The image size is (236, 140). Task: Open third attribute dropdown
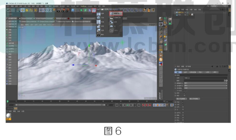coord(206,88)
